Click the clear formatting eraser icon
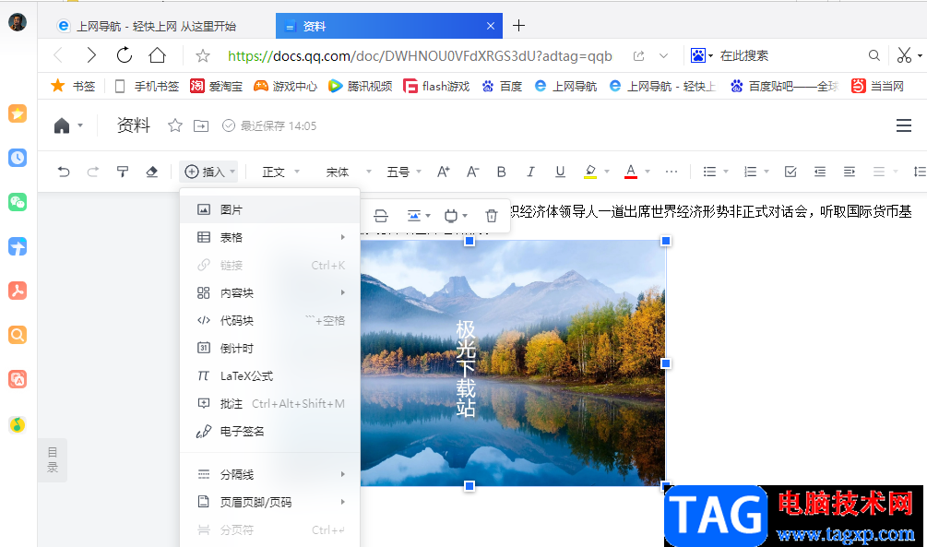Screen dimensions: 927x547 click(152, 172)
